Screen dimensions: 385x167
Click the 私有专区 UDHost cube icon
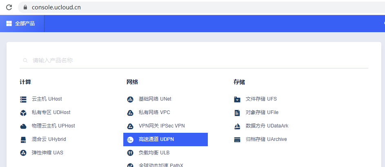pyautogui.click(x=23, y=113)
